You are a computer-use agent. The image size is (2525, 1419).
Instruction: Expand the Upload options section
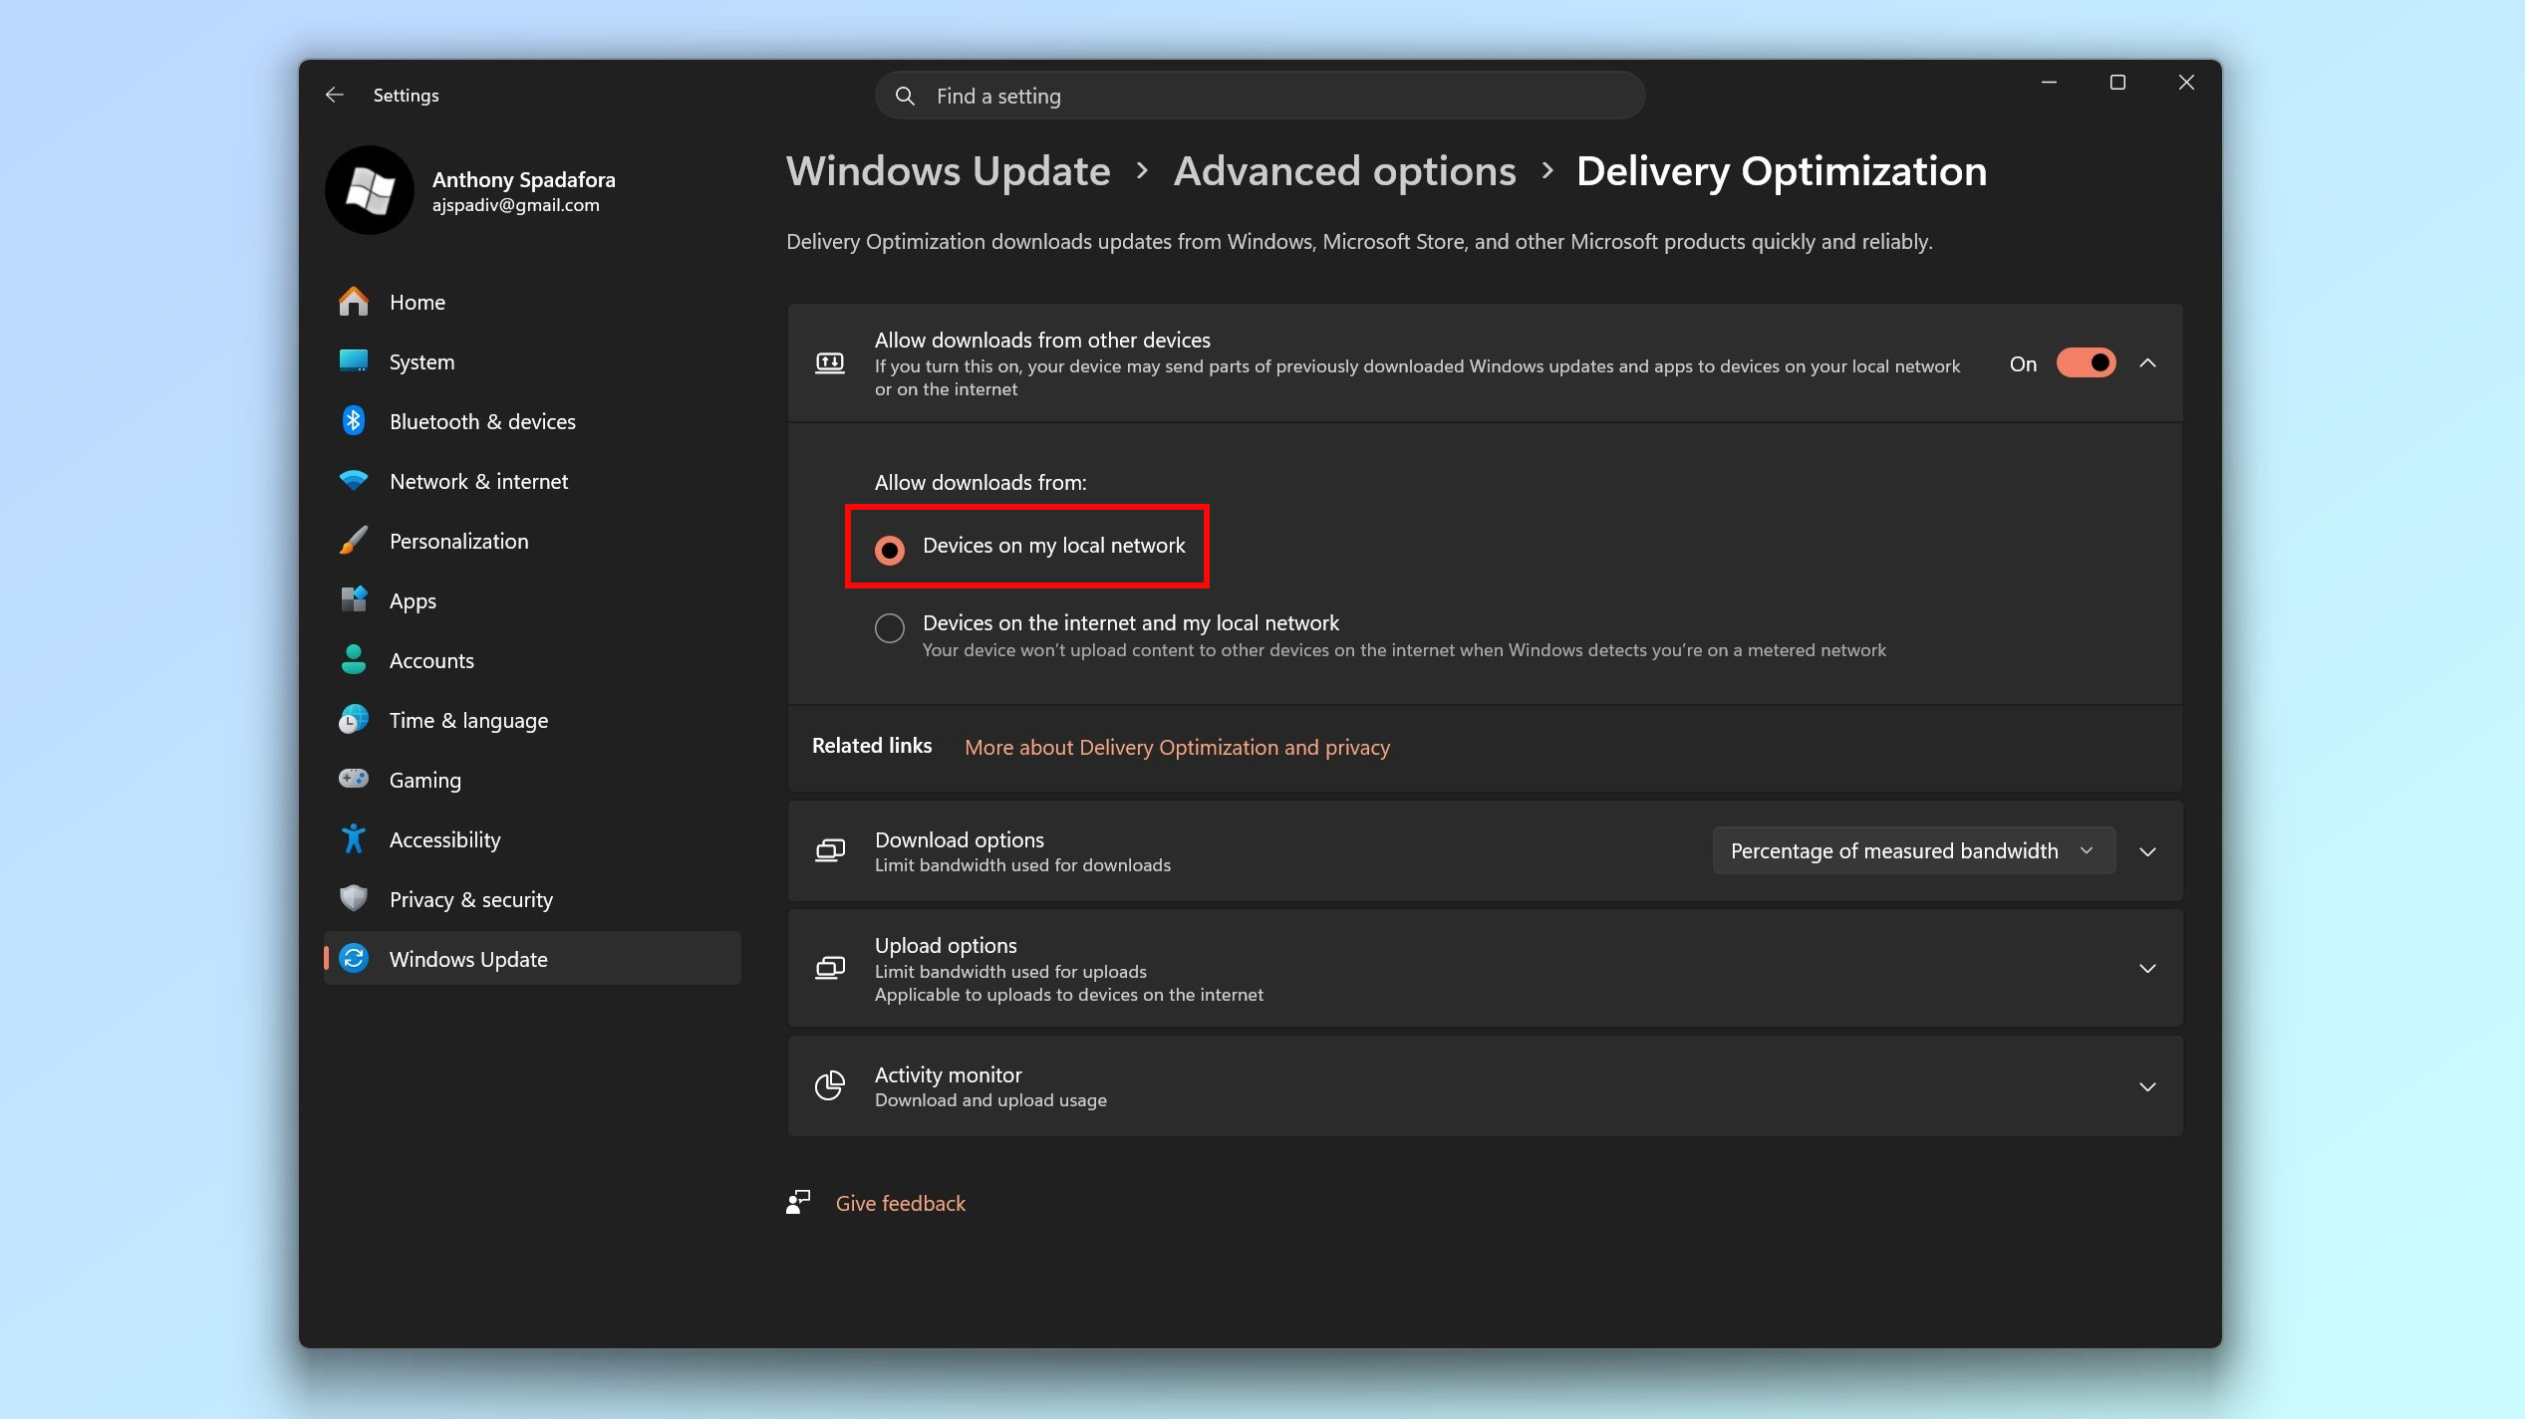click(x=2147, y=968)
